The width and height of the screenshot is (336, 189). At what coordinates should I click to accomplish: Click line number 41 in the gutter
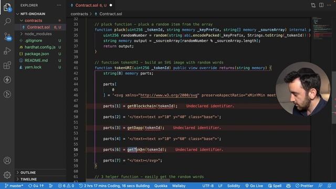click(x=76, y=68)
